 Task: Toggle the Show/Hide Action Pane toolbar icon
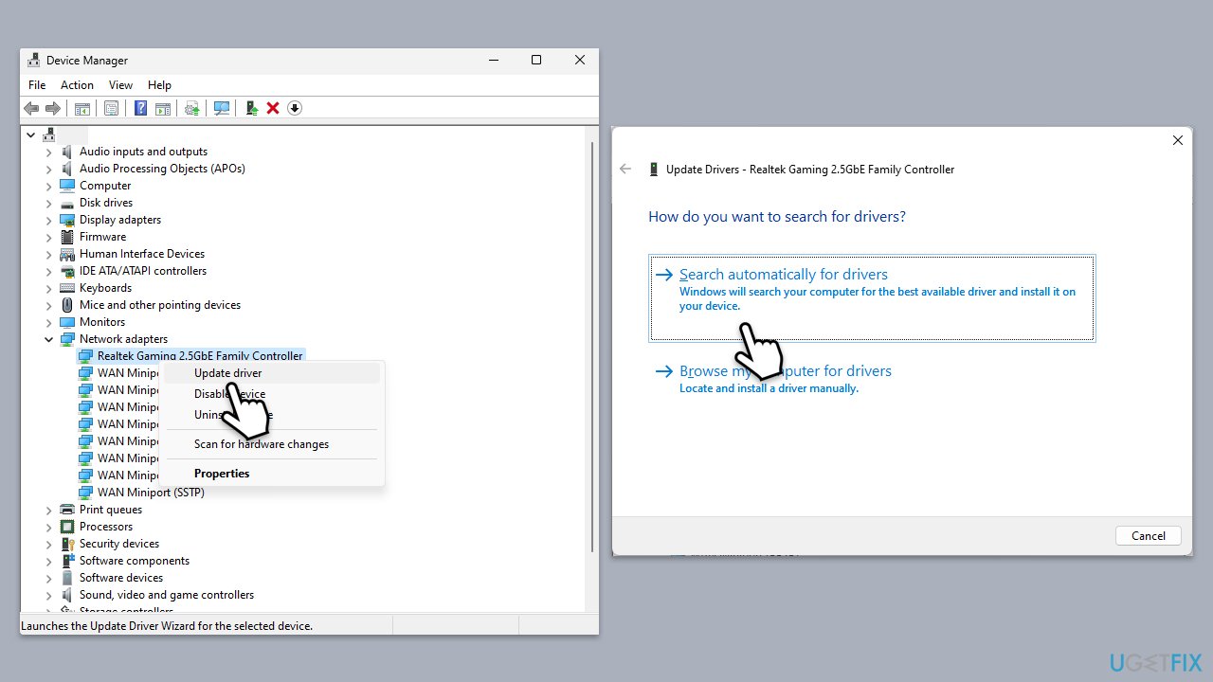[x=163, y=108]
